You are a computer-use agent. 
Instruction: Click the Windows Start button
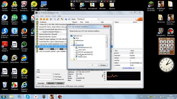coord(3,97)
